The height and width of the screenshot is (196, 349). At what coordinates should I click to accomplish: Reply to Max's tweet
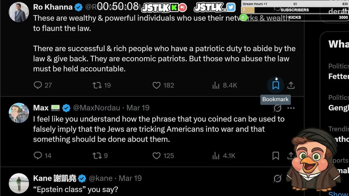(38, 156)
